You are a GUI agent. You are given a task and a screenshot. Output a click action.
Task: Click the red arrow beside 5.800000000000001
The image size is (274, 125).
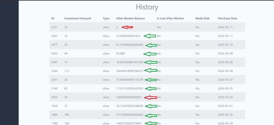pyautogui.click(x=150, y=97)
